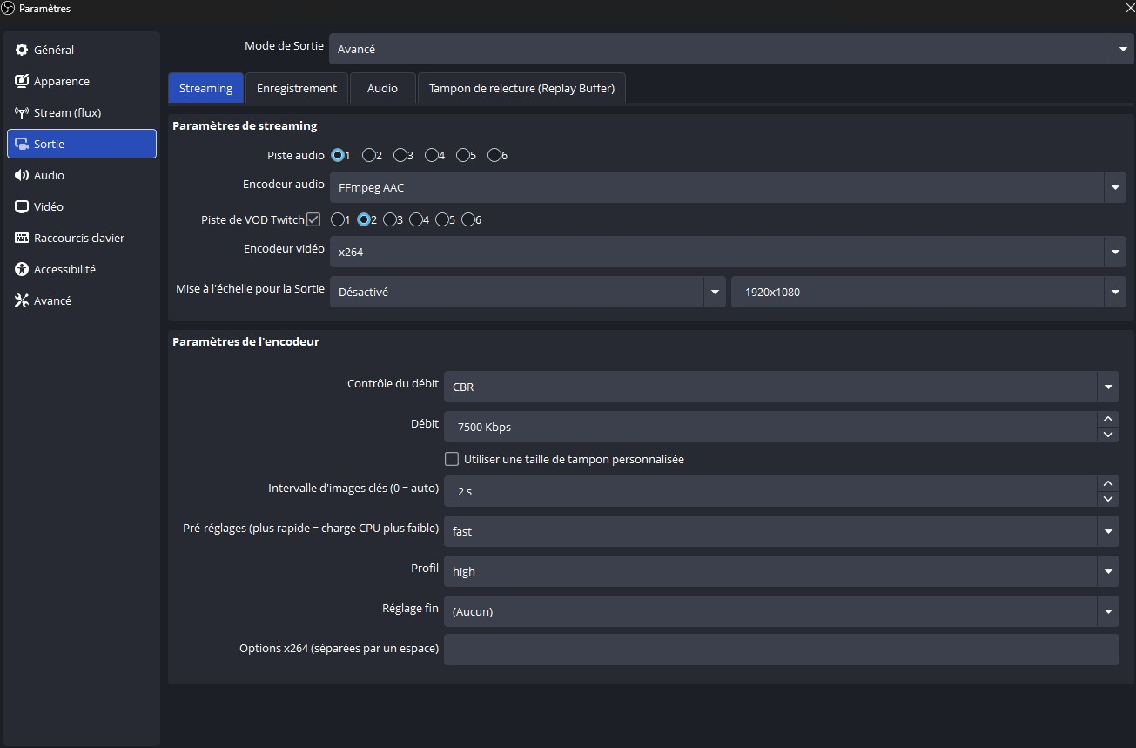Open Raccourcis clavier keyboard icon
The height and width of the screenshot is (748, 1136).
click(x=22, y=238)
